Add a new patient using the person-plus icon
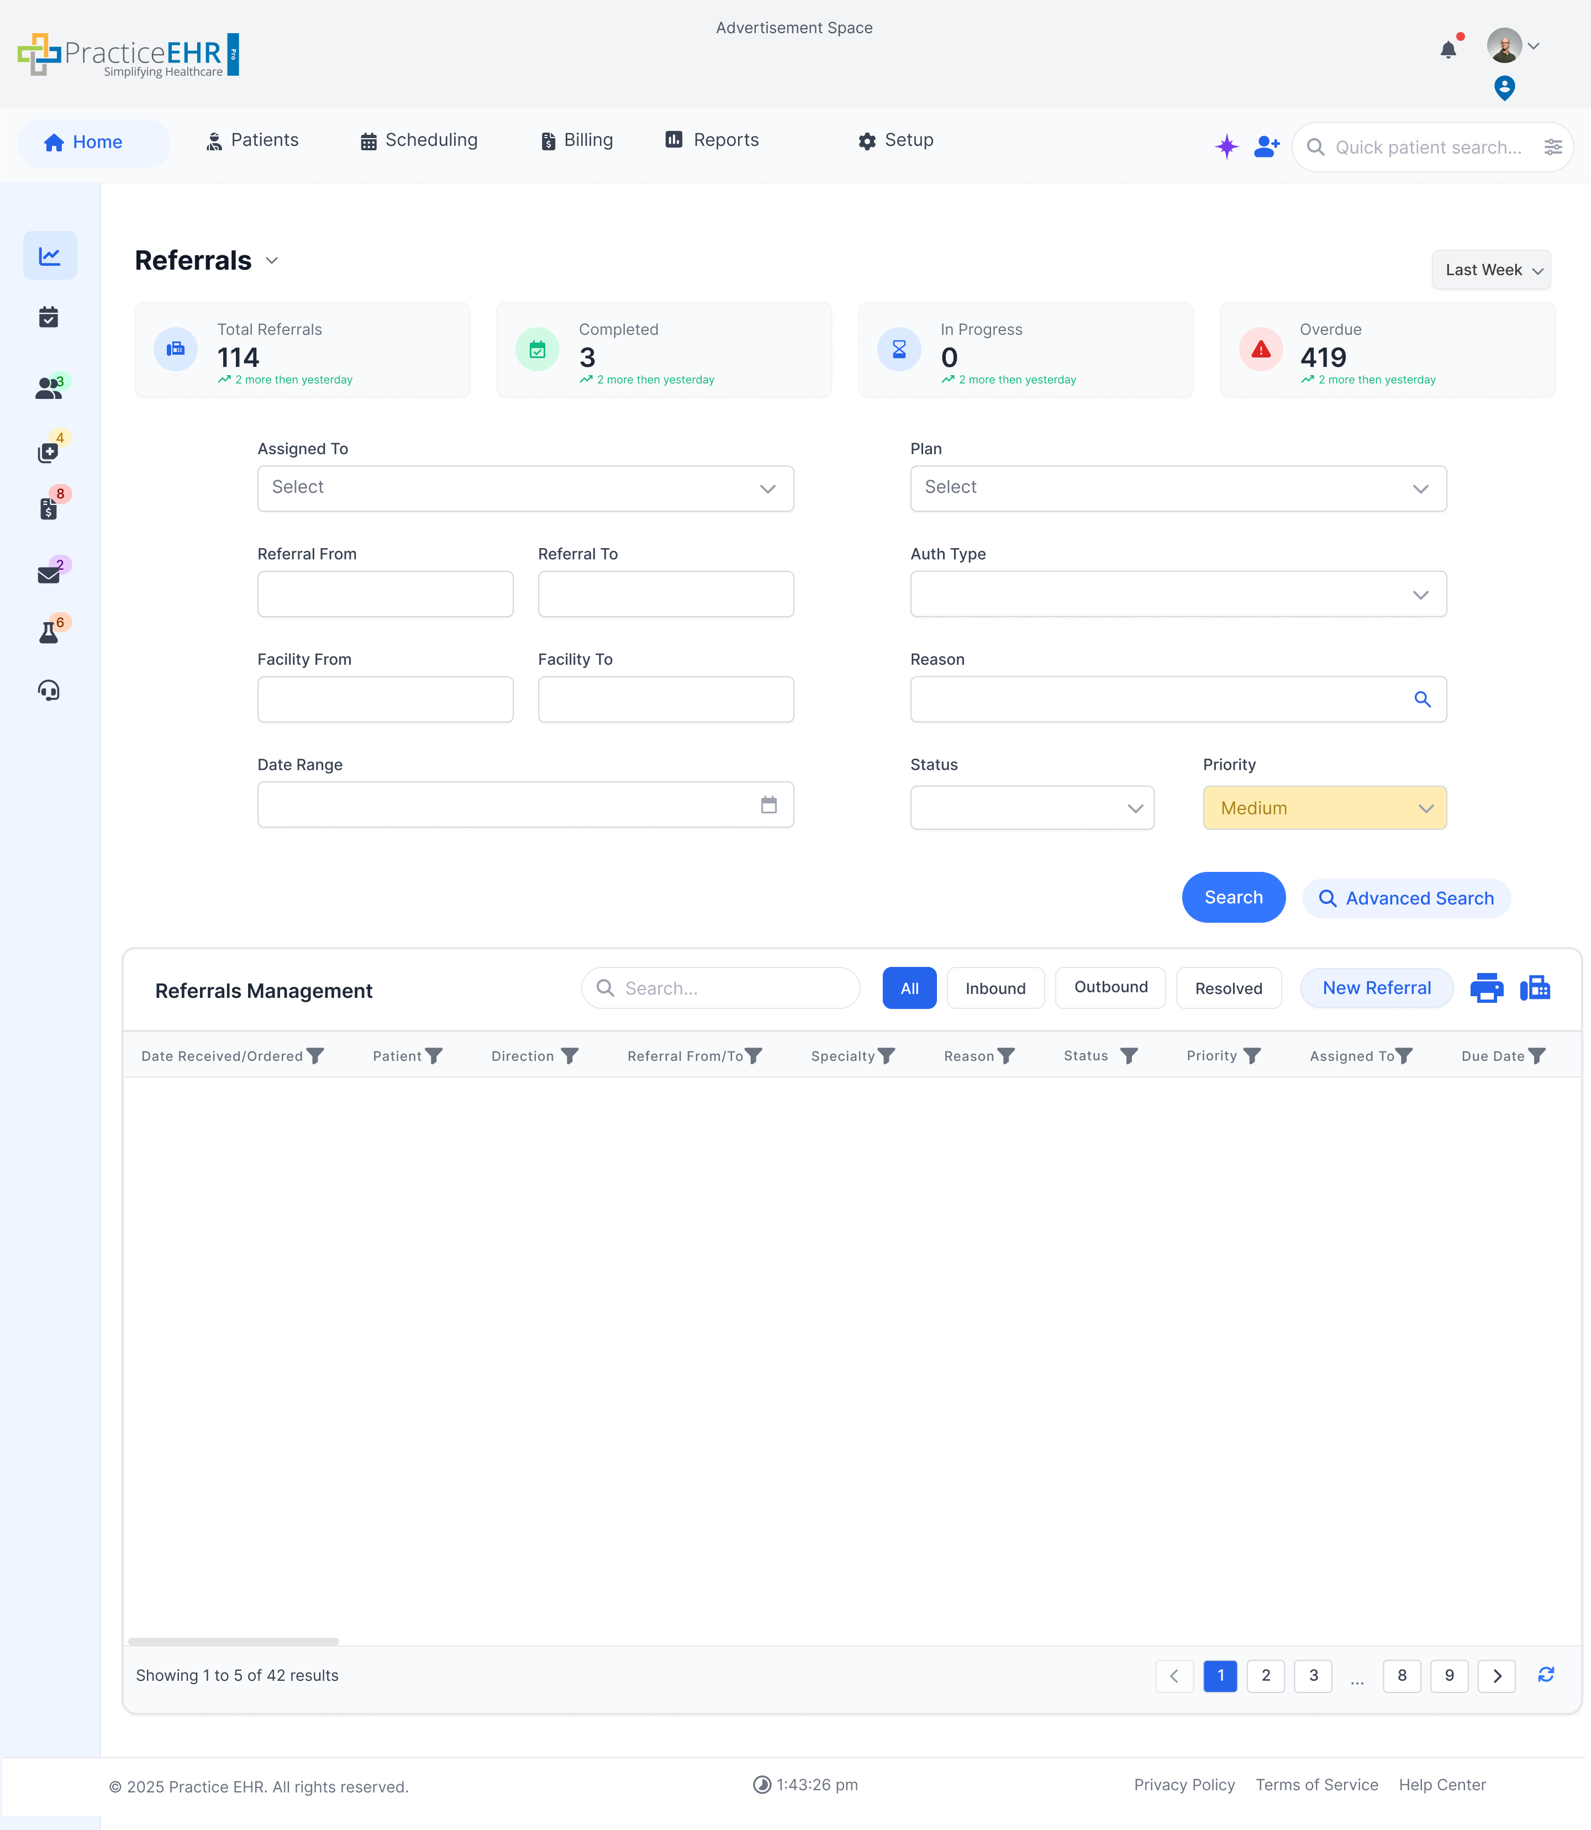The width and height of the screenshot is (1591, 1830). [x=1265, y=146]
